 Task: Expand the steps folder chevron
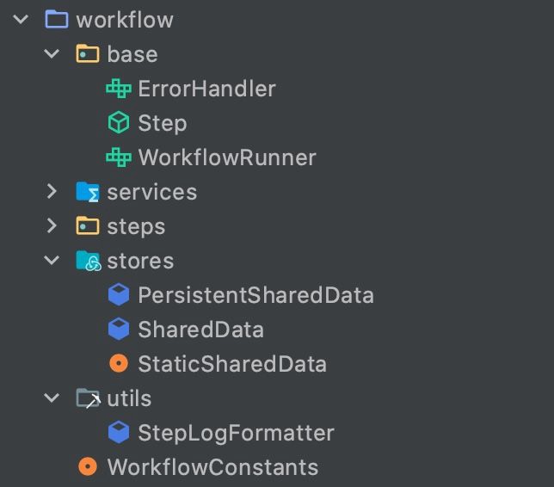[52, 225]
